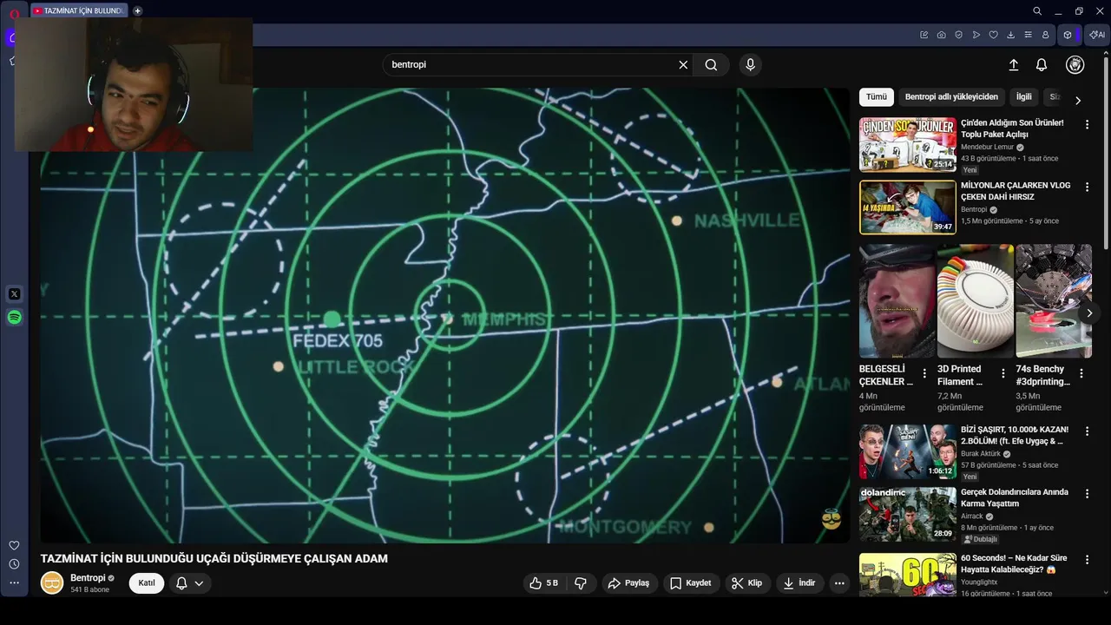Show next Shorts with the right arrow
Screen dimensions: 1111x625
tap(1089, 312)
